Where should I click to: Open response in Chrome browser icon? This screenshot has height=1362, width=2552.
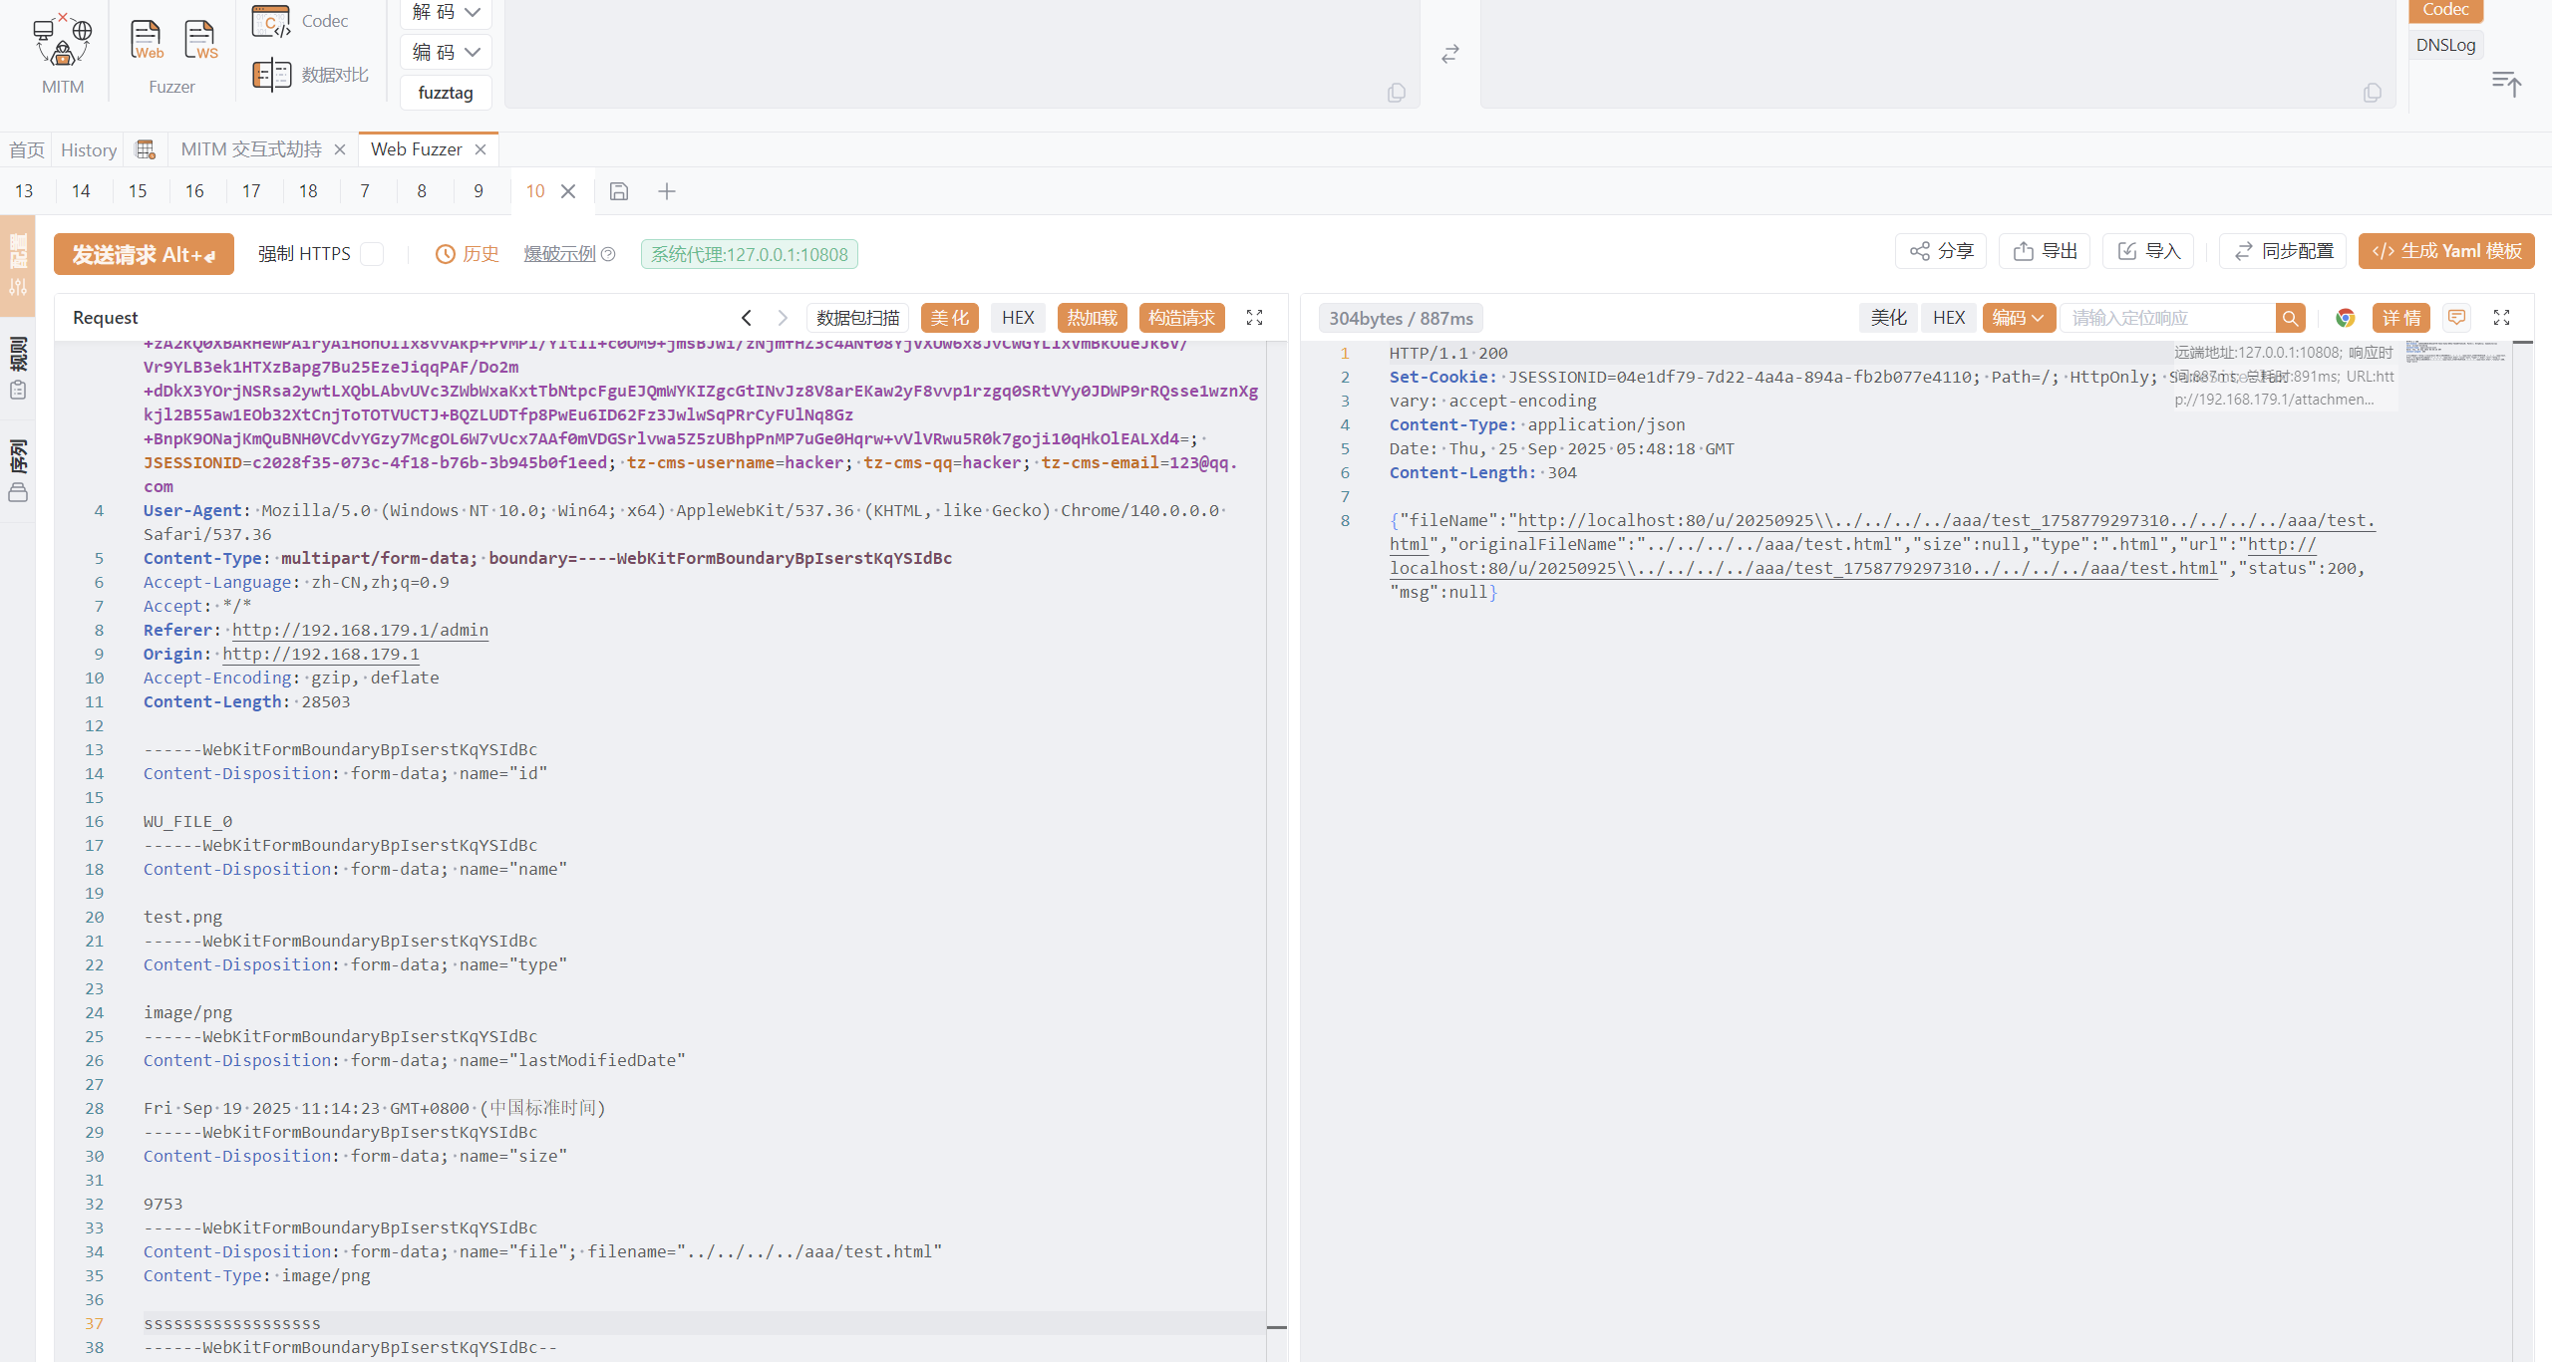[2345, 318]
